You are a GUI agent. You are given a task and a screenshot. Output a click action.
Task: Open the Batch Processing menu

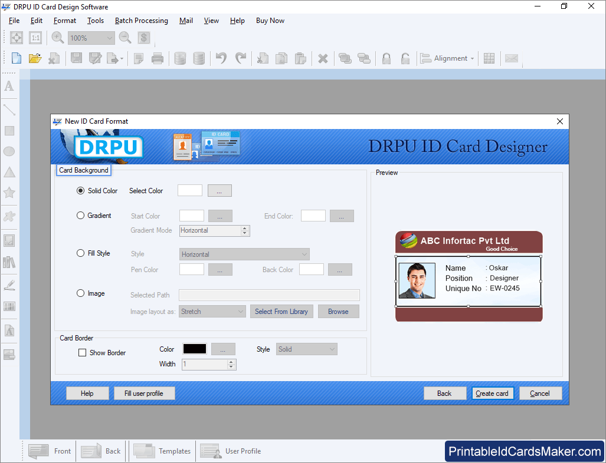[x=142, y=21]
